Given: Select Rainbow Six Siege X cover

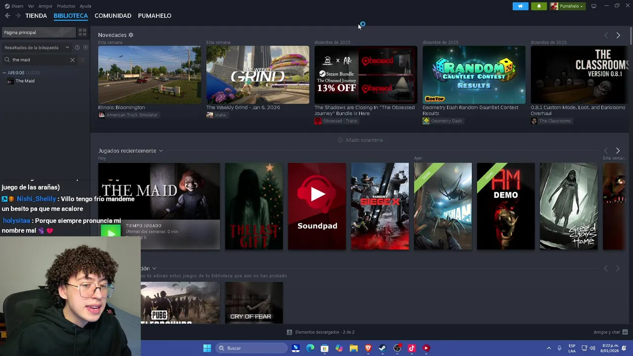Looking at the screenshot, I should click(380, 206).
